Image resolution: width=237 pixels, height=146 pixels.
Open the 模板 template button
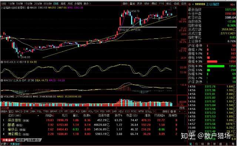pyautogui.click(x=174, y=112)
